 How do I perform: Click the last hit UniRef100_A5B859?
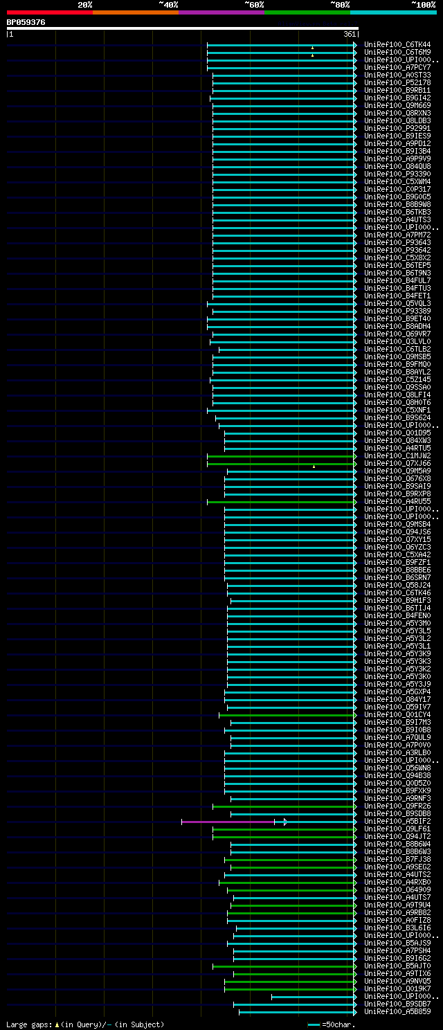tap(397, 1012)
